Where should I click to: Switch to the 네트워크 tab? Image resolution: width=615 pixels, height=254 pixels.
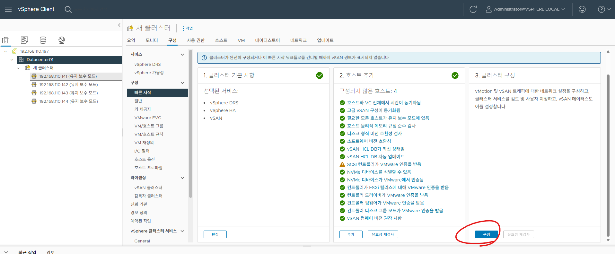(298, 40)
